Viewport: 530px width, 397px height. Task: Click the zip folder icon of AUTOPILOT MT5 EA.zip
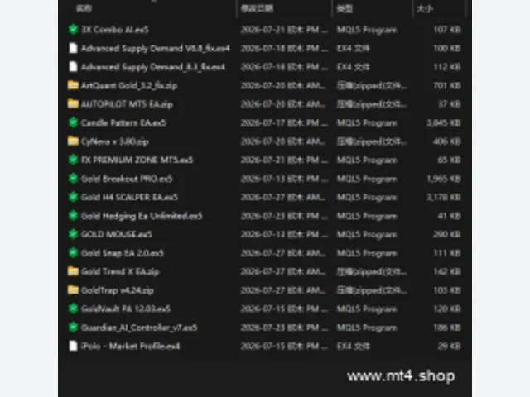tap(73, 103)
